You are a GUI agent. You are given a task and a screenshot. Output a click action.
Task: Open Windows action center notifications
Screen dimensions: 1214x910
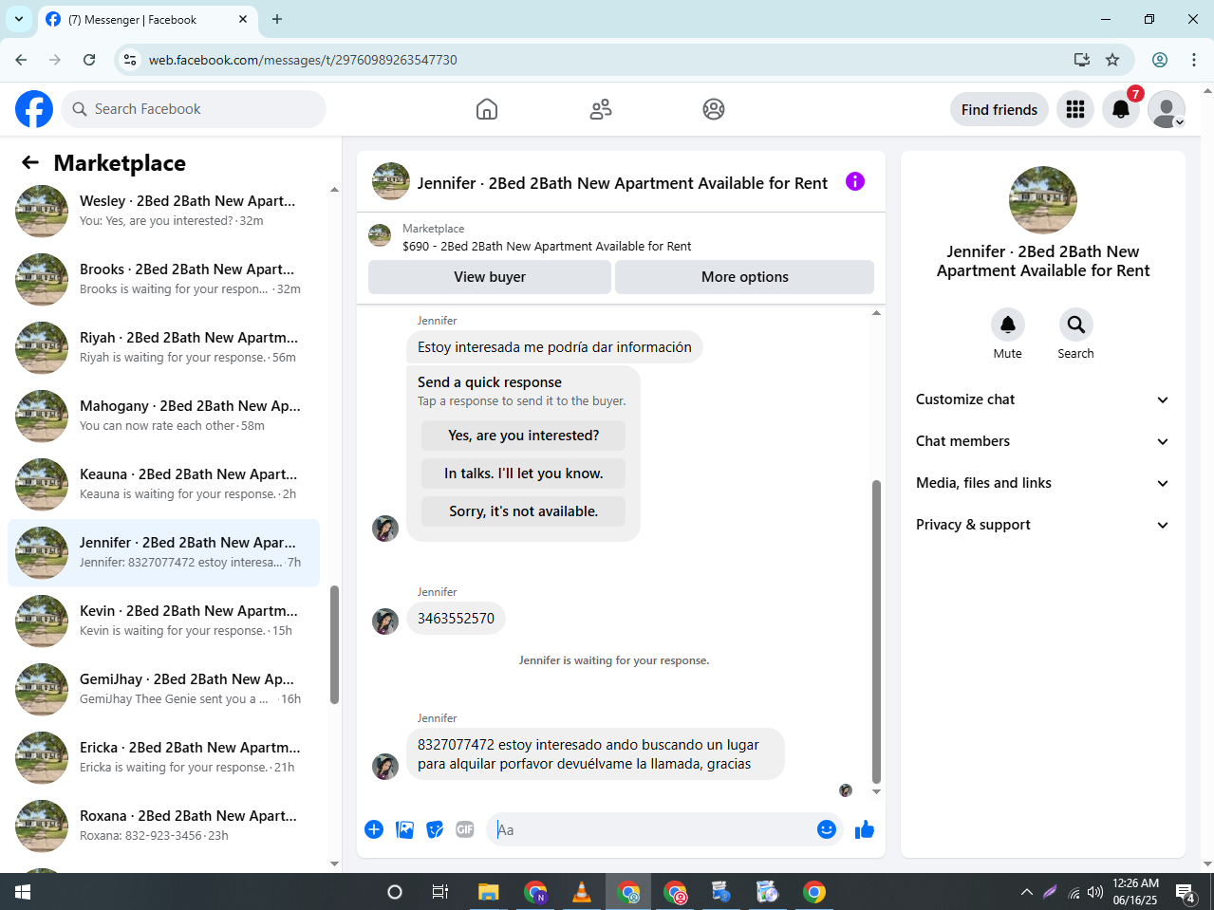1186,892
